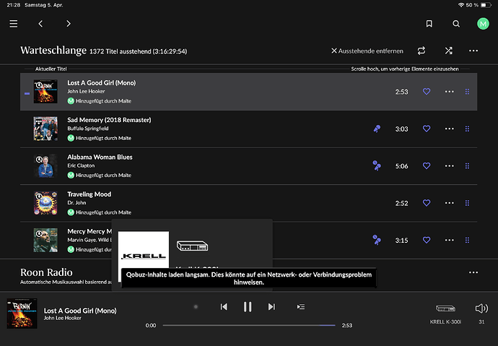The height and width of the screenshot is (346, 498).
Task: Go forward with the right arrow
Action: pos(69,24)
